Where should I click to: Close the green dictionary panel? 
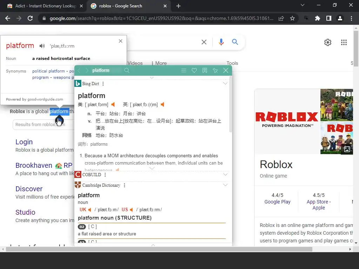226,70
